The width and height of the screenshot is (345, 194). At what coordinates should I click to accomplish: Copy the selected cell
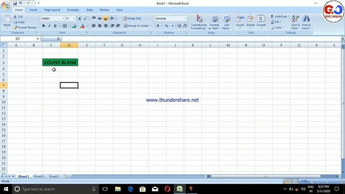(19, 22)
